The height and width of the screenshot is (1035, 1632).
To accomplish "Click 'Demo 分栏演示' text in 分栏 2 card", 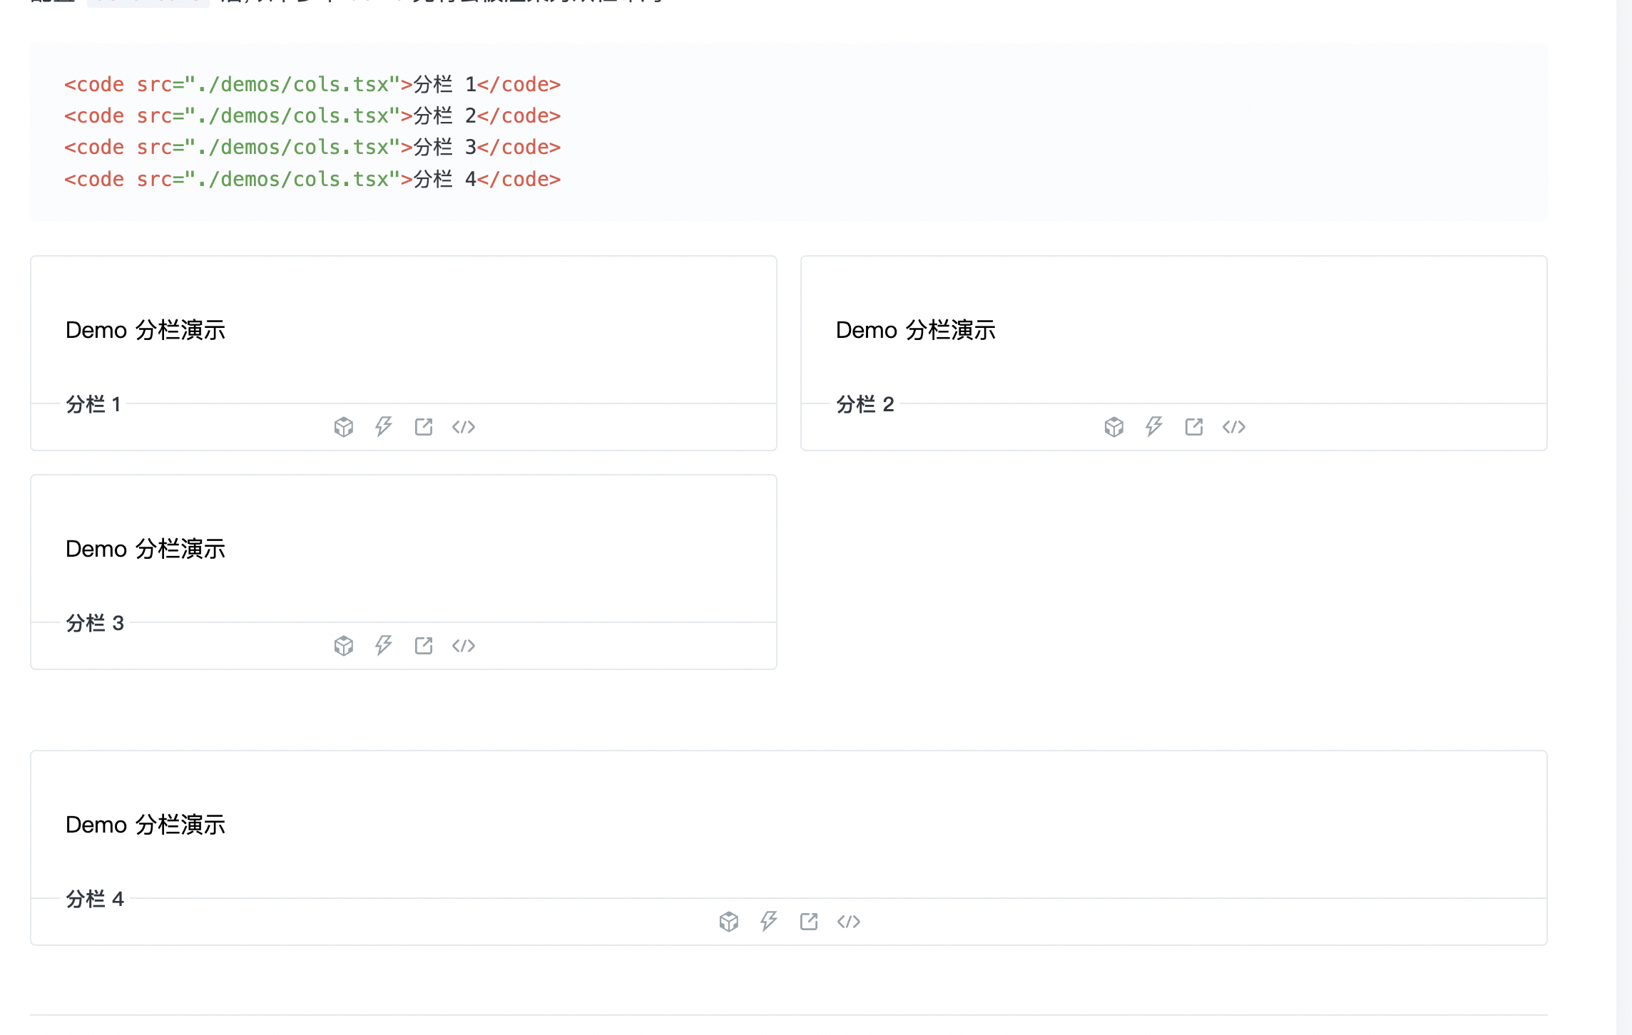I will pos(916,330).
